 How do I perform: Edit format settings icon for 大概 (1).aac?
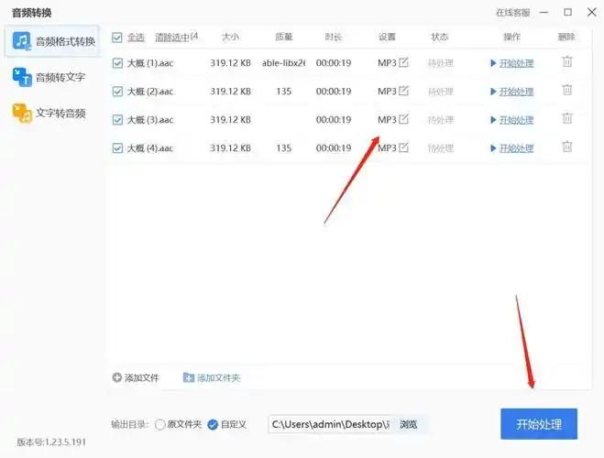click(x=403, y=62)
